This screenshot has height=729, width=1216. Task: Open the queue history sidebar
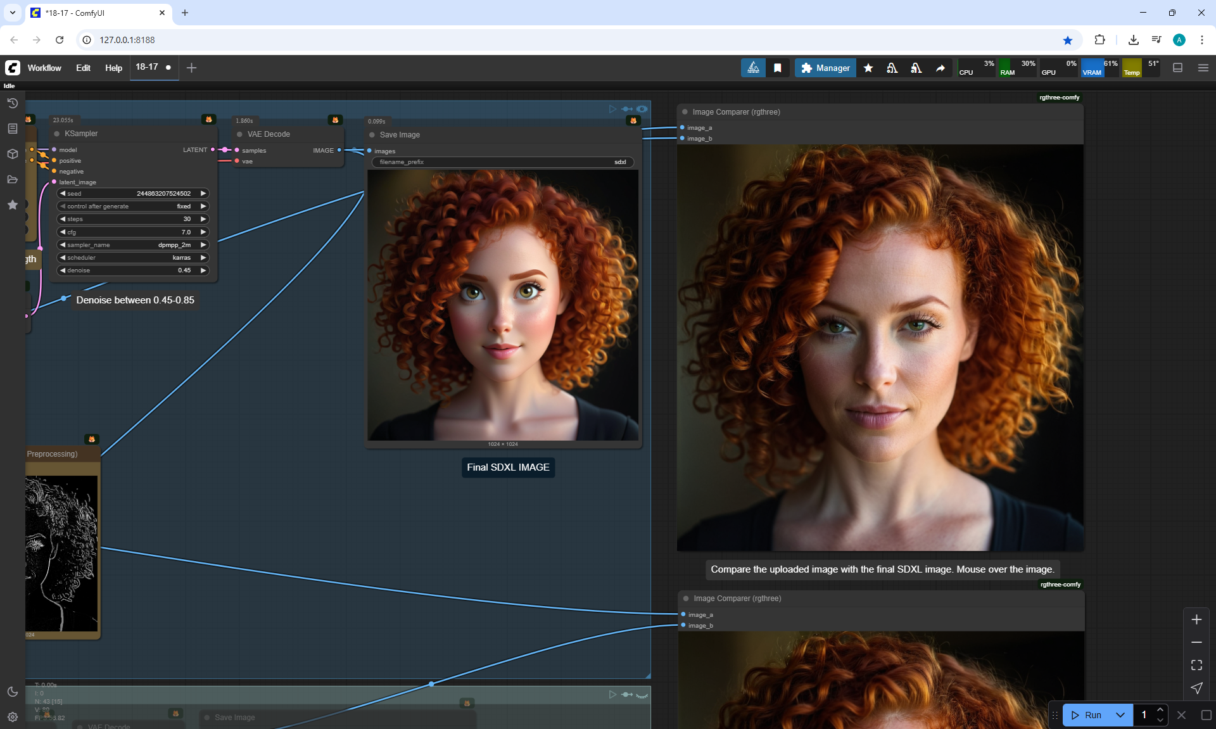pos(12,103)
